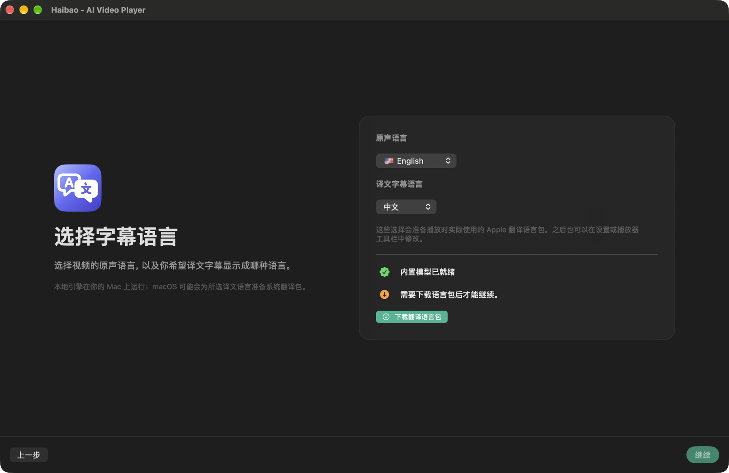Click the 译文字幕语言 label
This screenshot has width=729, height=473.
399,184
